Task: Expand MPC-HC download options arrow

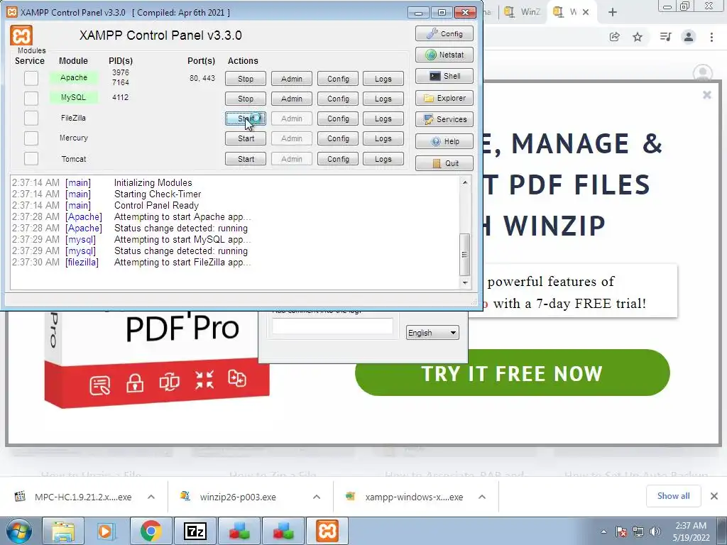Action: [x=151, y=497]
